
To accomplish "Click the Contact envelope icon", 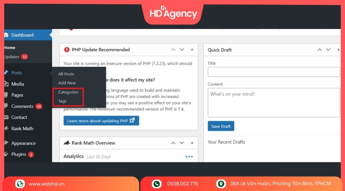I will (x=7, y=117).
